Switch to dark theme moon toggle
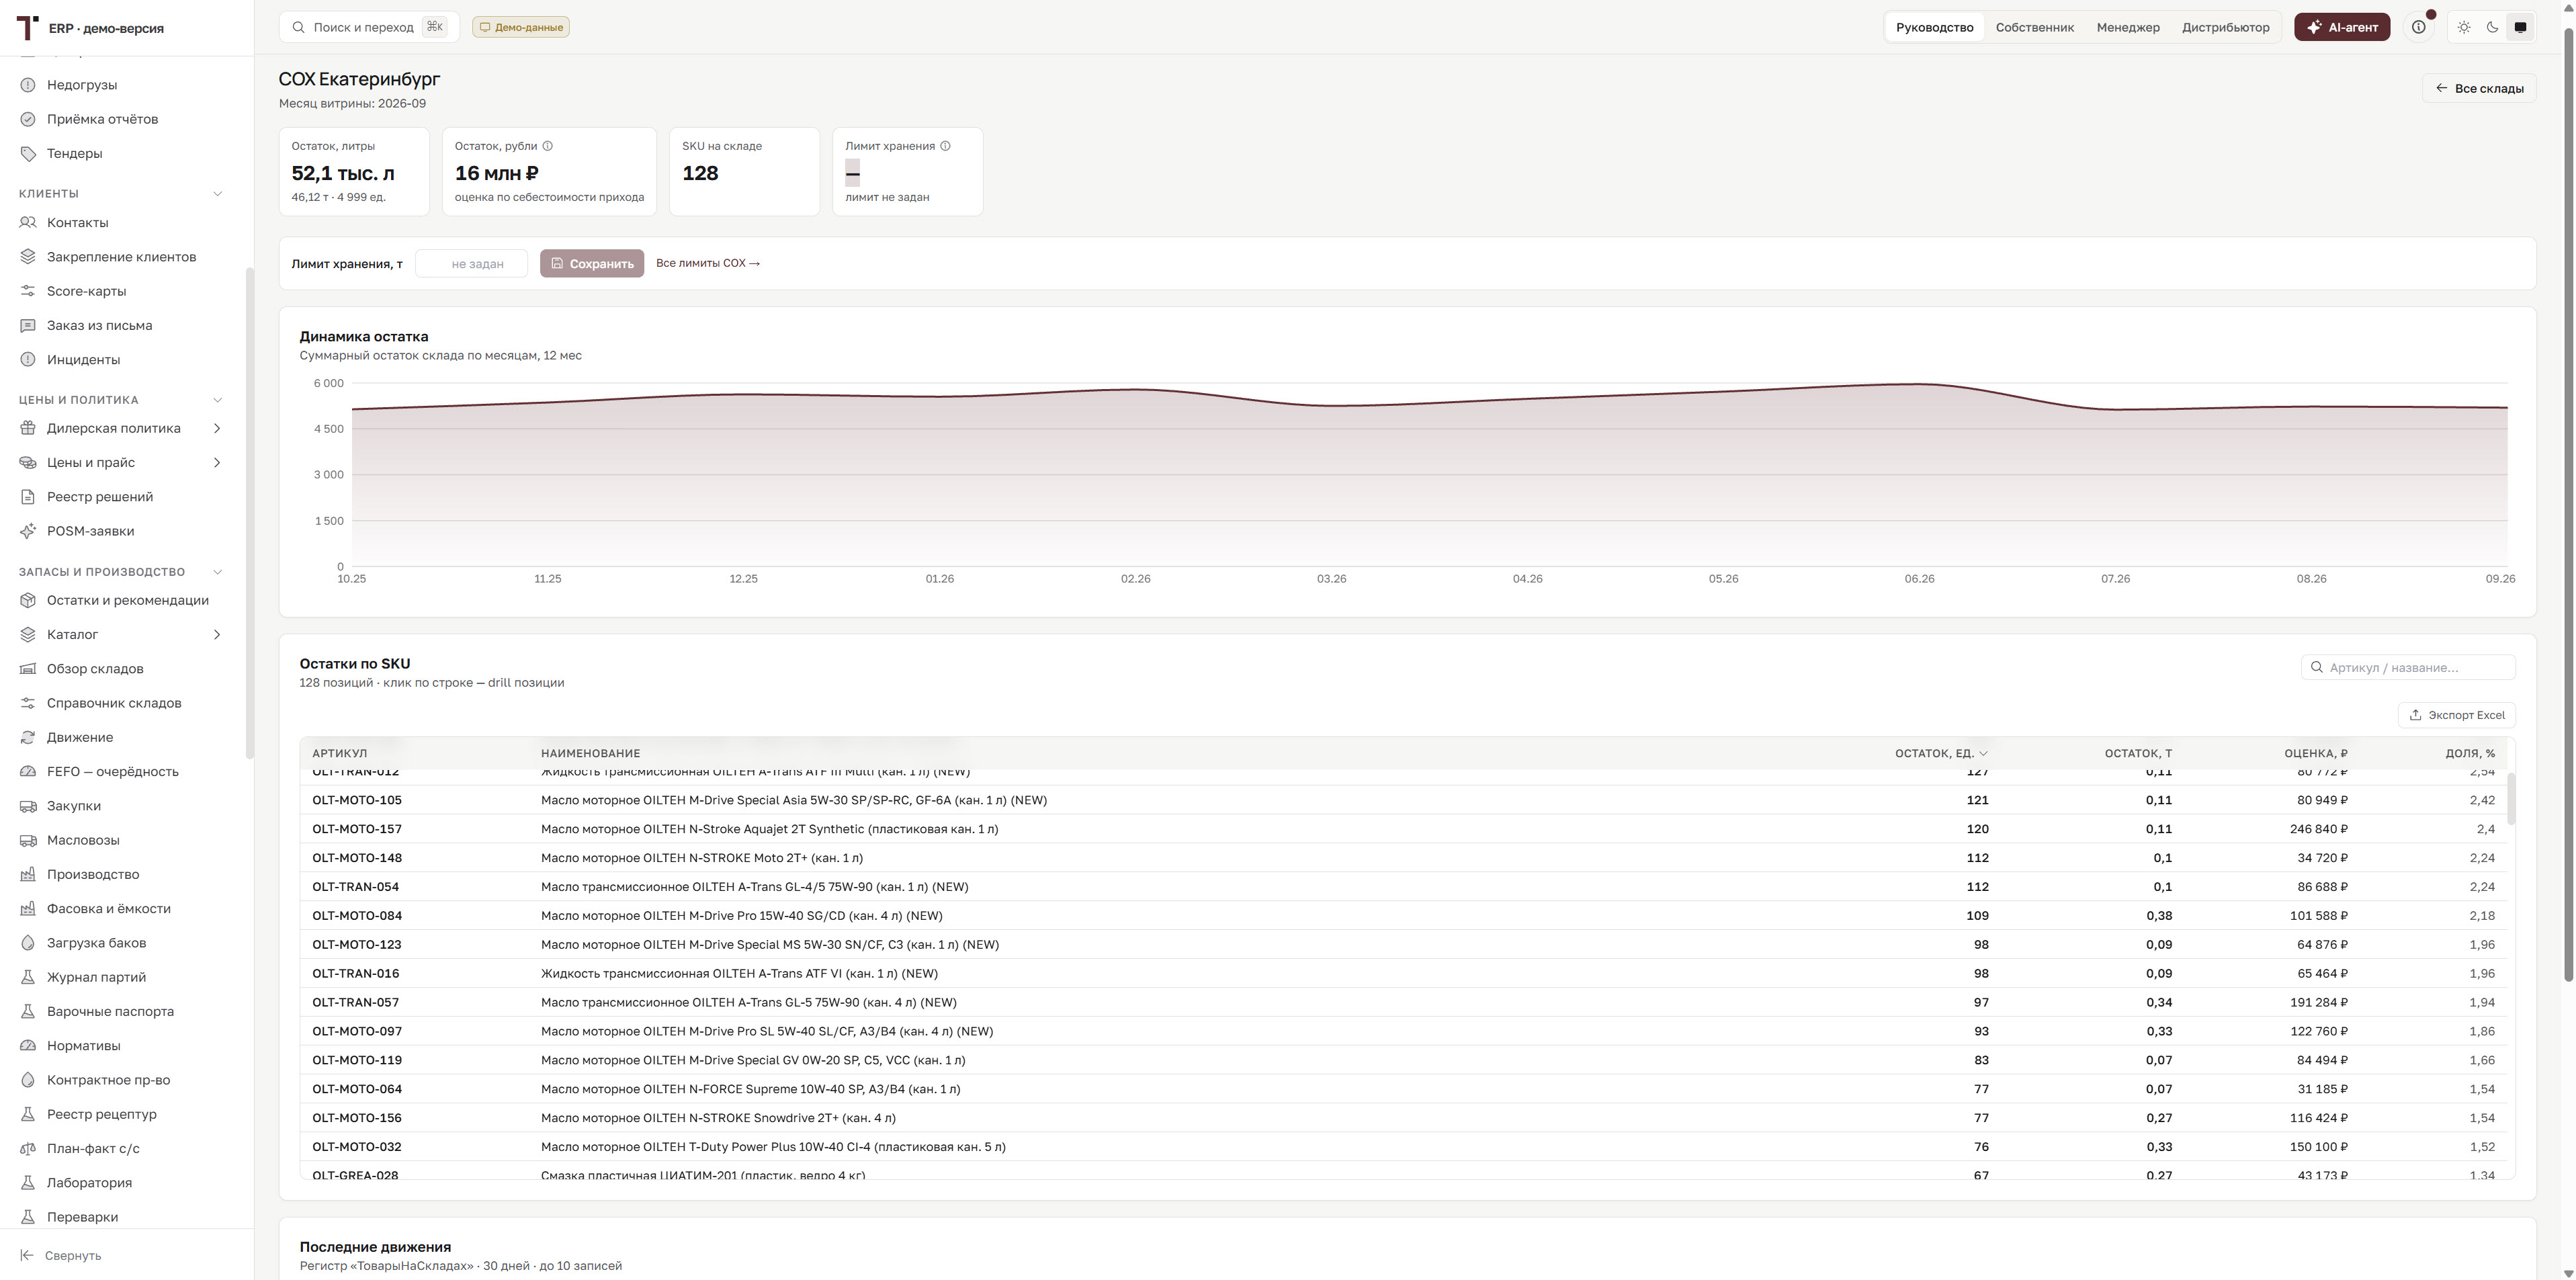Image resolution: width=2576 pixels, height=1280 pixels. tap(2492, 27)
